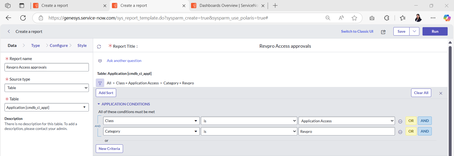454x156 pixels.
Task: Click the All breadcrumb in filter
Action: (x=109, y=83)
